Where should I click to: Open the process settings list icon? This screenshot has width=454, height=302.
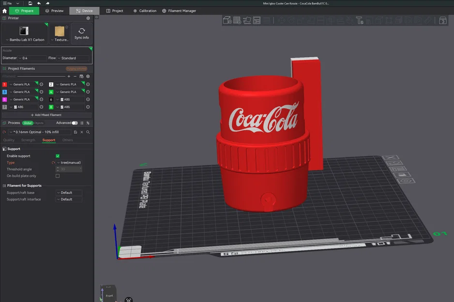click(82, 123)
